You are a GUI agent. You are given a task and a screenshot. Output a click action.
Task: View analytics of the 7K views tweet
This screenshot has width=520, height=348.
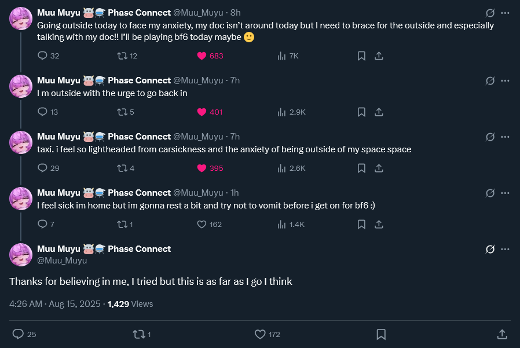click(282, 56)
